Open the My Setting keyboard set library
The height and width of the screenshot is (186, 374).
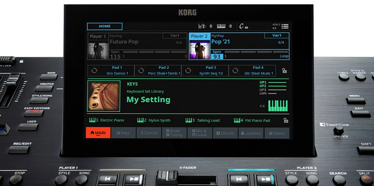pos(148,100)
